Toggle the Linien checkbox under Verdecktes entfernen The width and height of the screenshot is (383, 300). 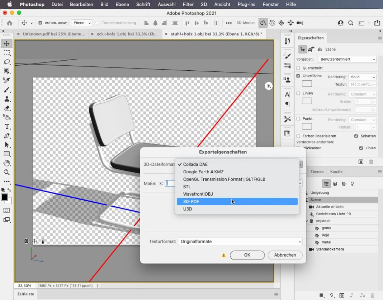click(361, 148)
